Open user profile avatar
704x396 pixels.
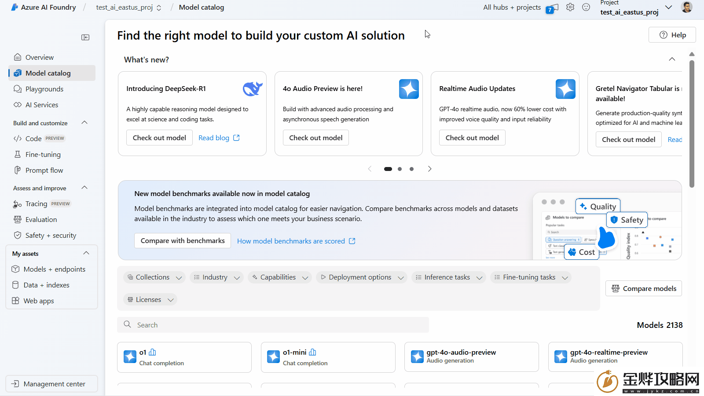686,7
